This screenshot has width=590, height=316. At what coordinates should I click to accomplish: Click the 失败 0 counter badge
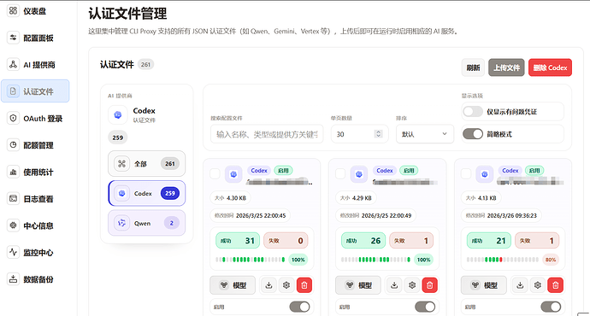[286, 241]
